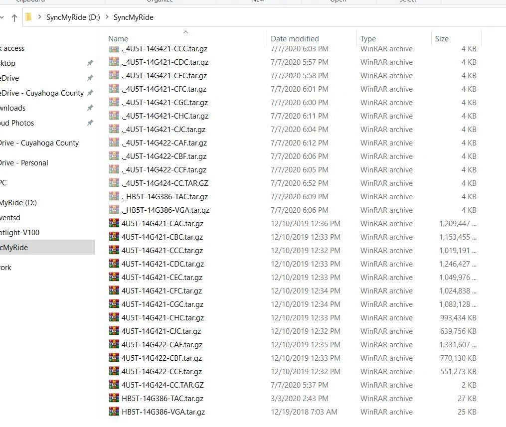
Task: Sort files by the Name column header
Action: 118,39
